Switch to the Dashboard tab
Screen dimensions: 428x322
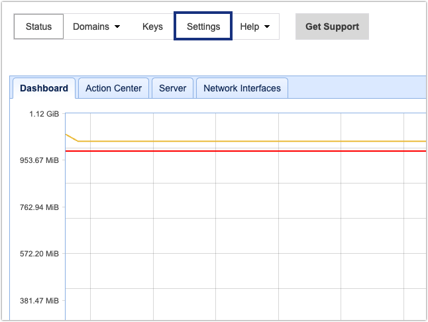pyautogui.click(x=44, y=88)
